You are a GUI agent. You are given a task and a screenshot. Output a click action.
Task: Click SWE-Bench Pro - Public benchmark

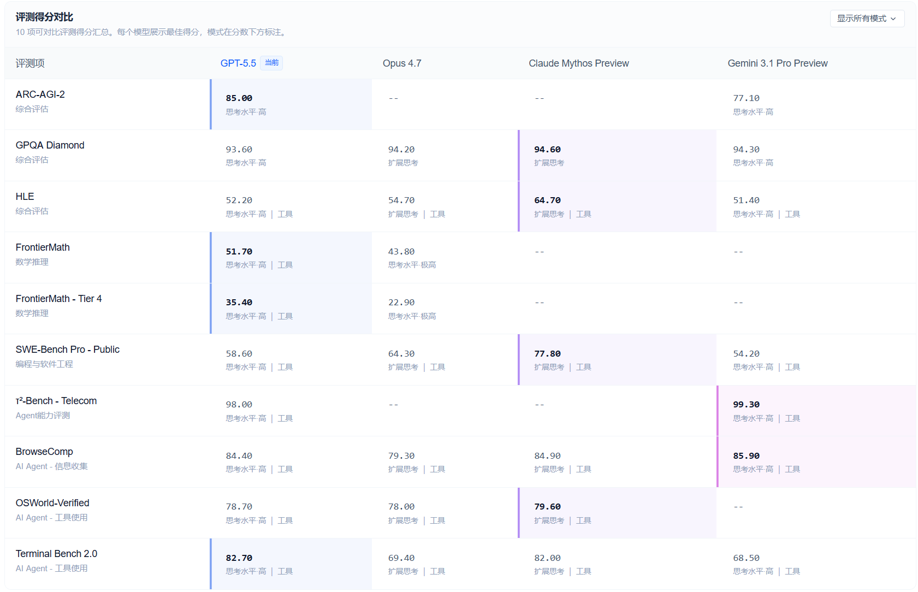68,350
